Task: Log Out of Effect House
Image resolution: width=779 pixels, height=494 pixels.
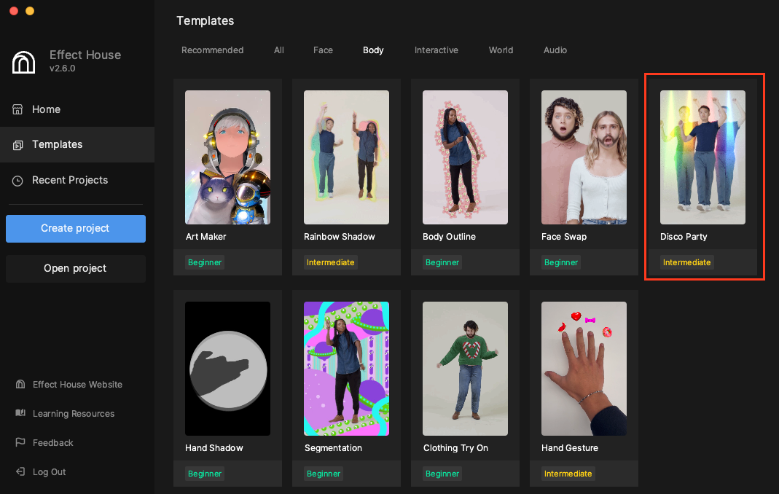Action: tap(49, 472)
